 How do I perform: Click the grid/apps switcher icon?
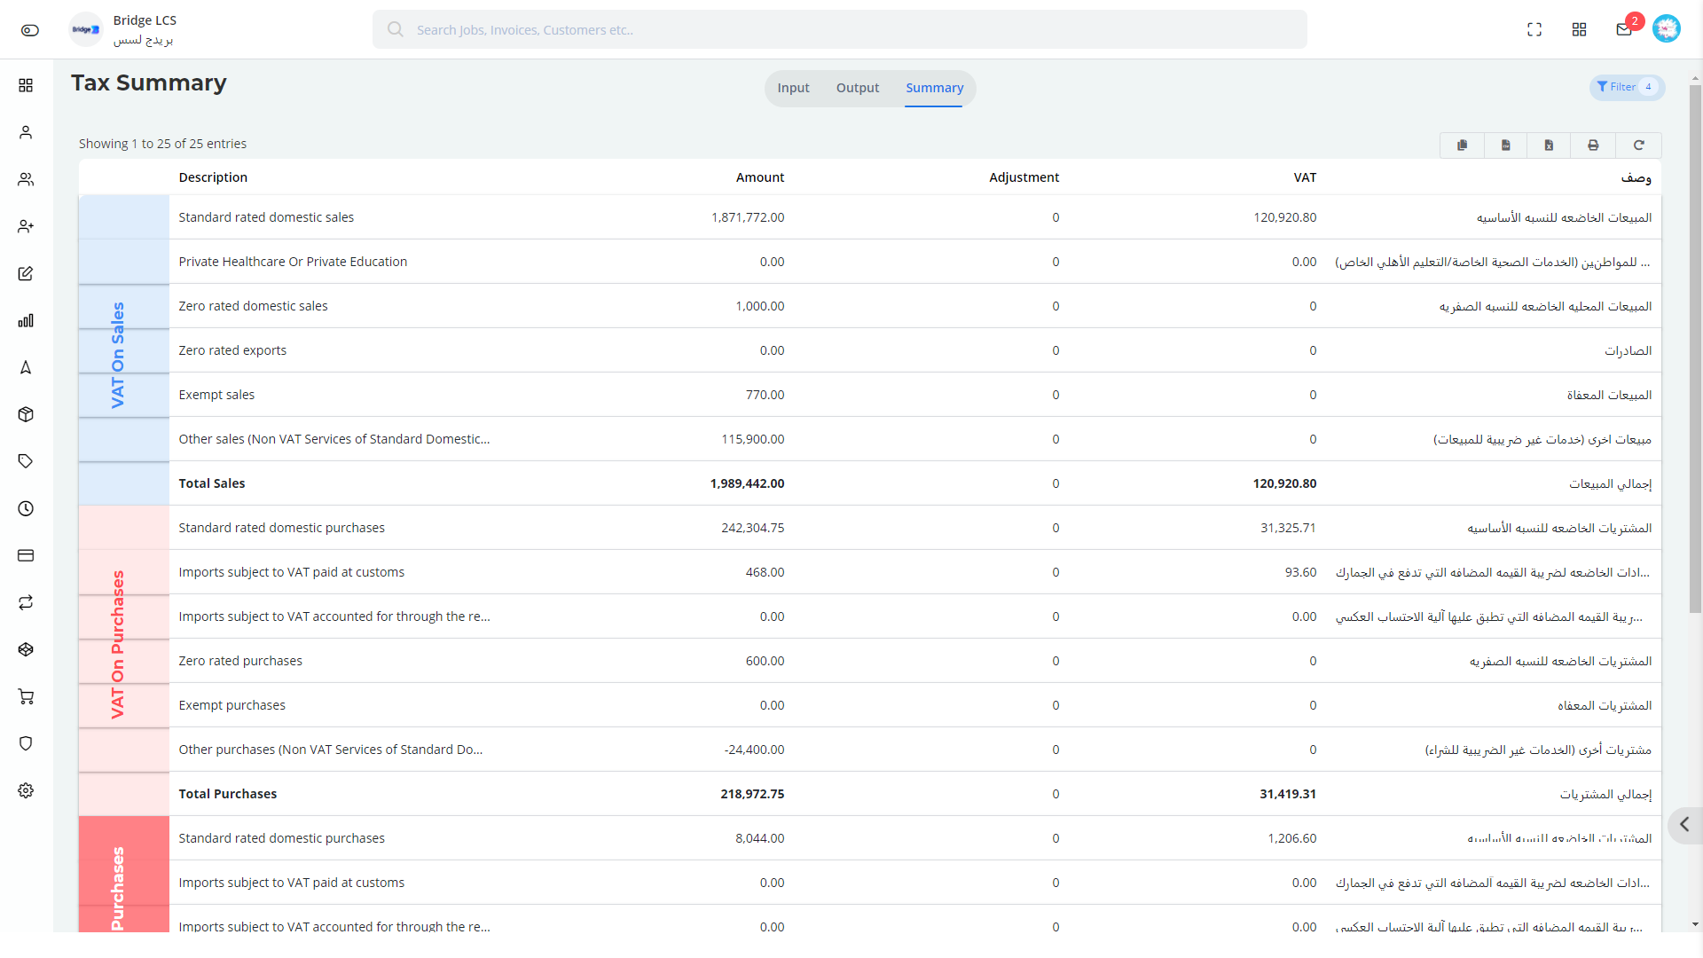(x=1579, y=29)
